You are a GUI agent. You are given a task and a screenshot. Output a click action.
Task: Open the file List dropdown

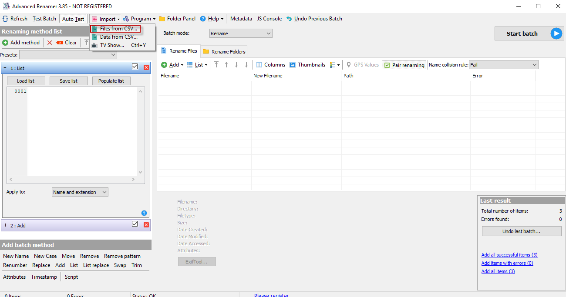[x=197, y=65]
